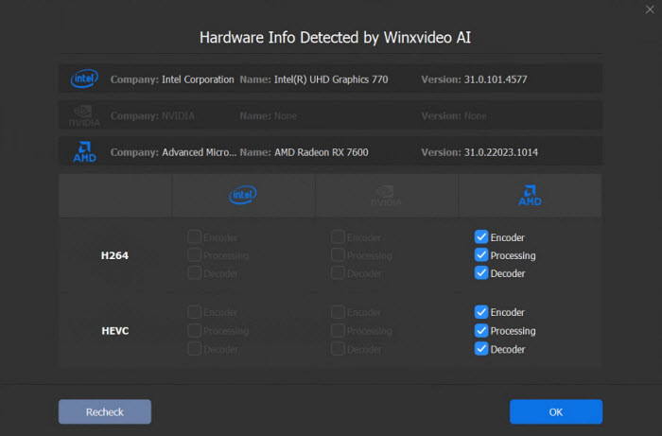Click the Intel logo in hardware list
Image resolution: width=662 pixels, height=436 pixels.
pos(84,79)
